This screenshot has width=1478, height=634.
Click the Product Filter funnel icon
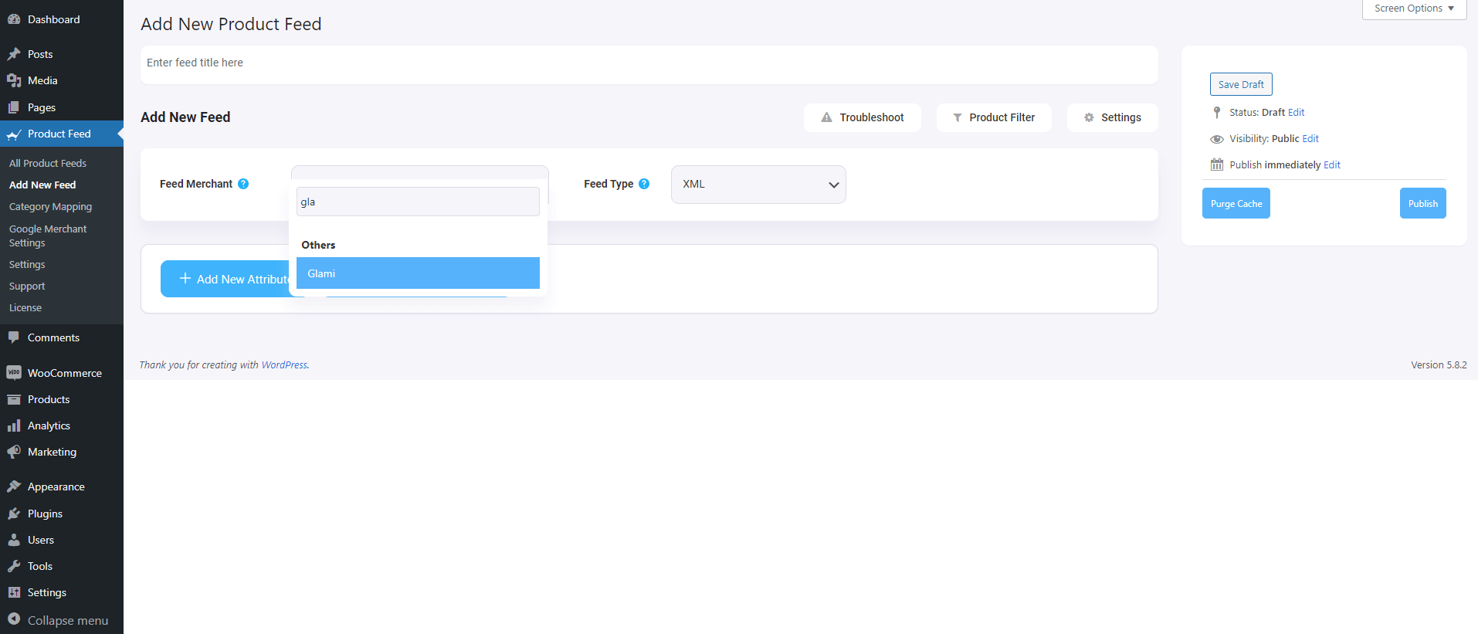958,117
